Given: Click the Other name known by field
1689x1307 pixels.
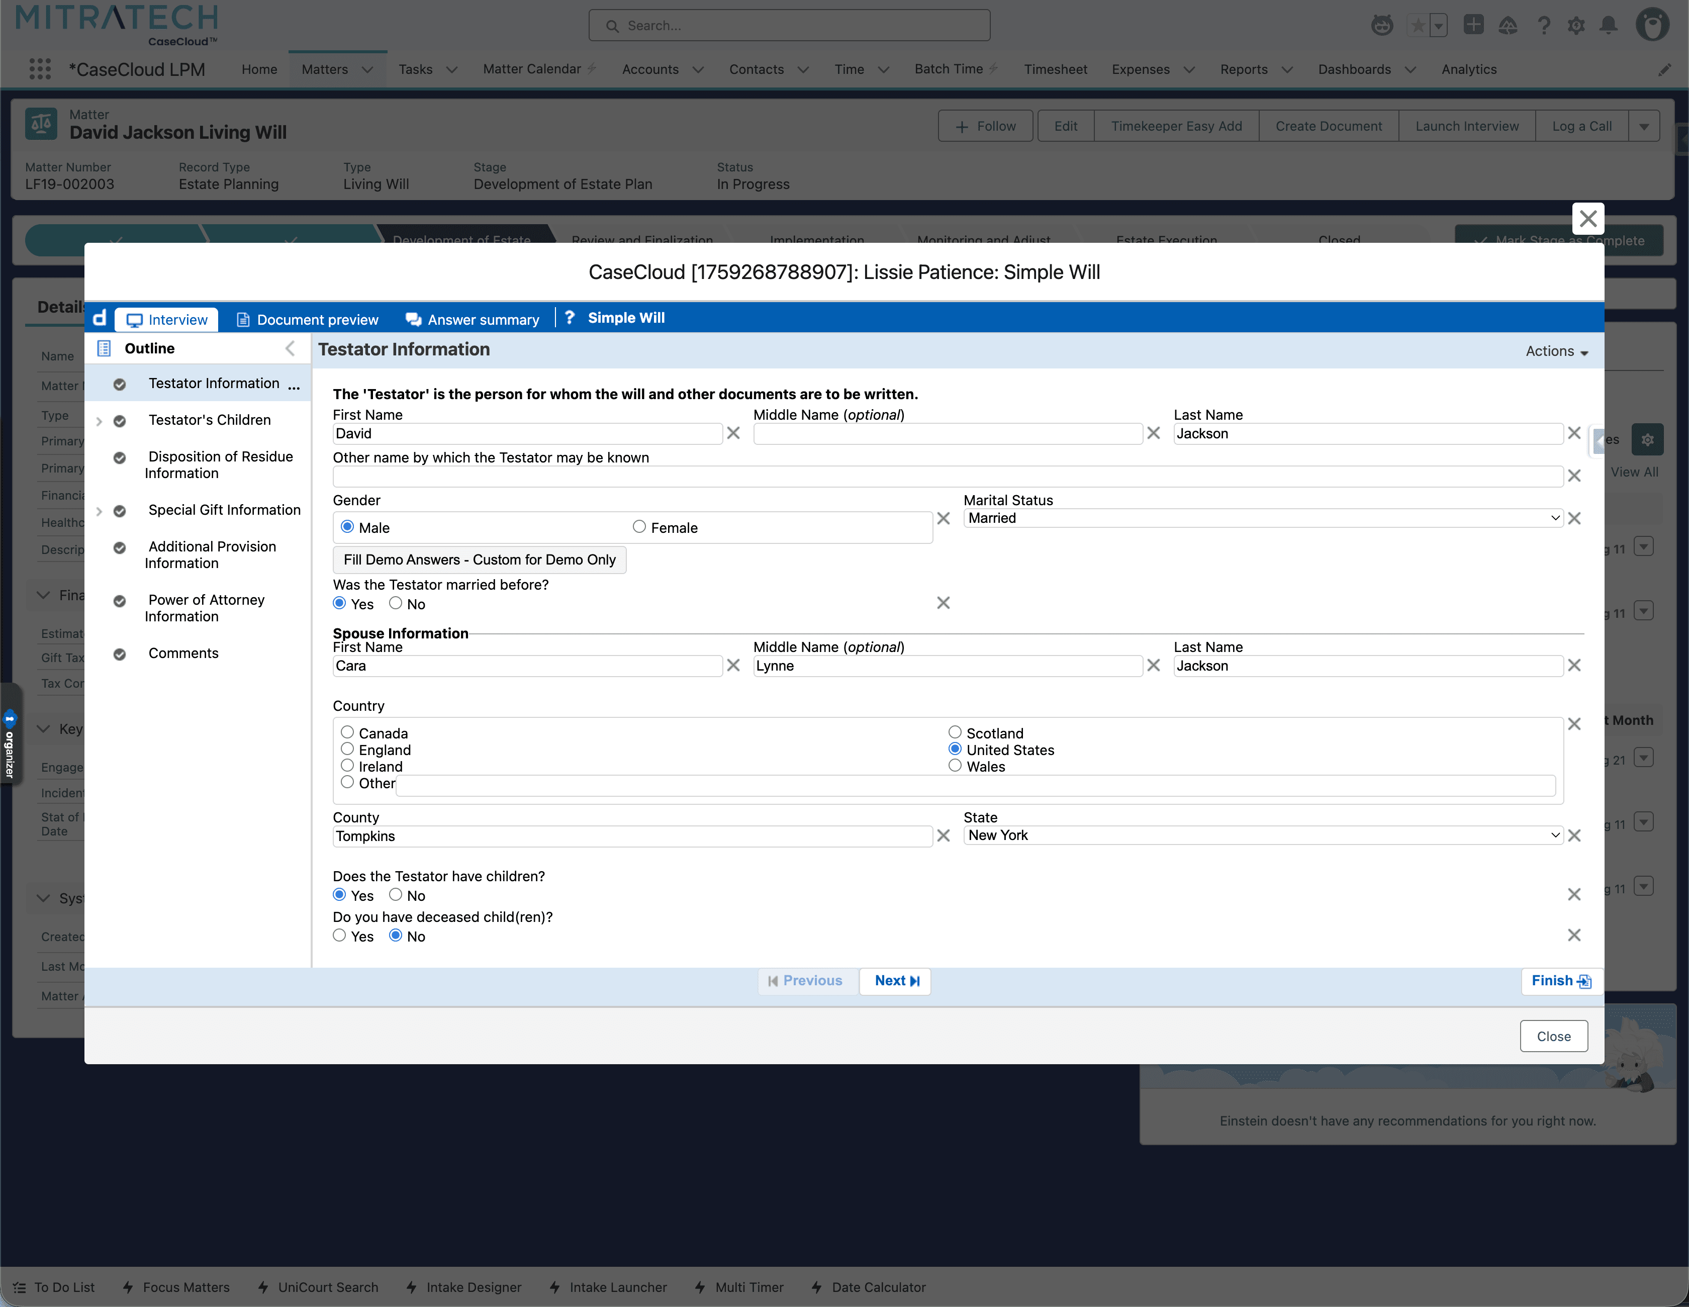Looking at the screenshot, I should pyautogui.click(x=948, y=477).
